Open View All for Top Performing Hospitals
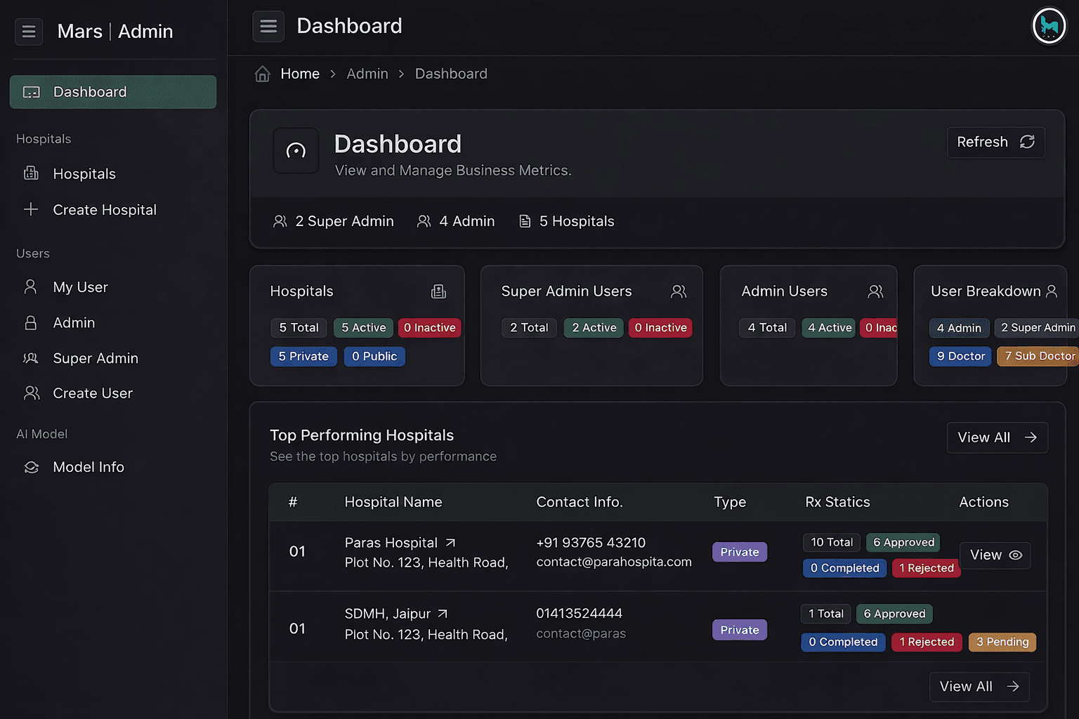Viewport: 1079px width, 719px height. 997,437
